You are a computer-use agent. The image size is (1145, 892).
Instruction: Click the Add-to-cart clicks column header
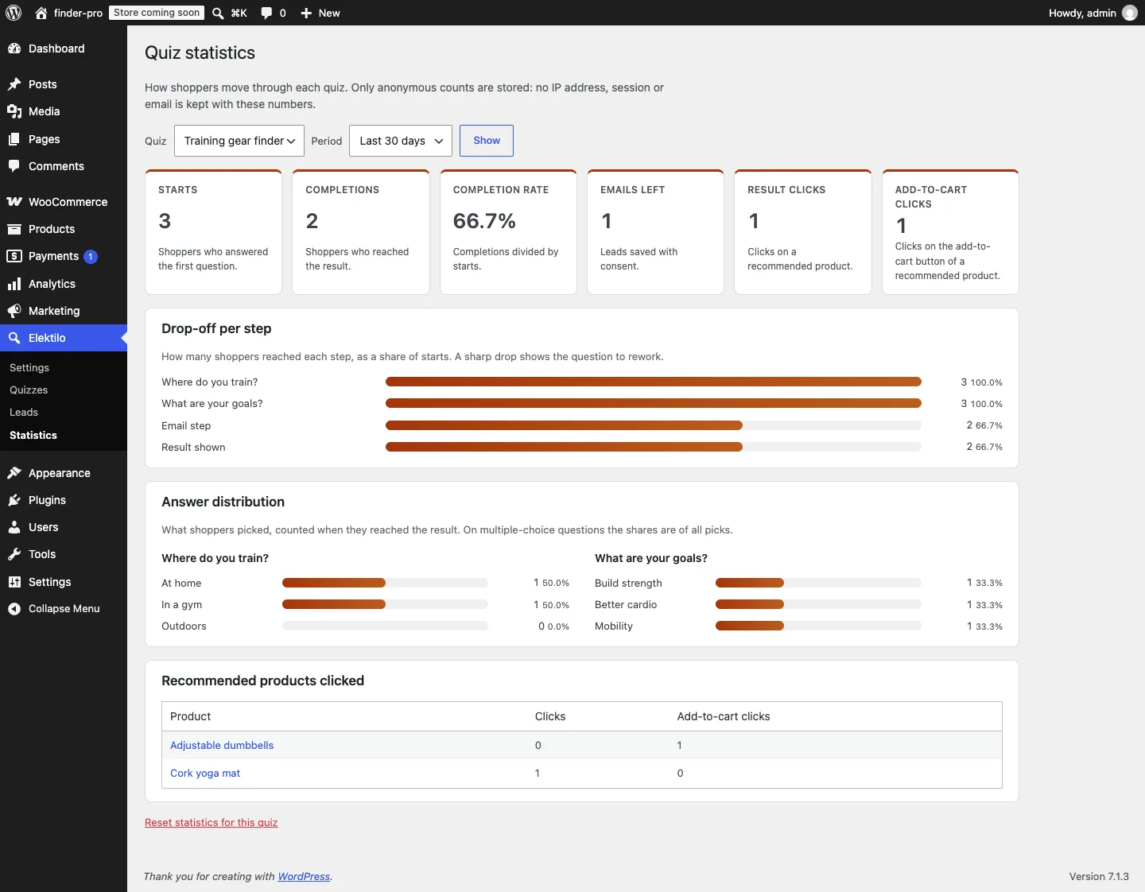[724, 716]
